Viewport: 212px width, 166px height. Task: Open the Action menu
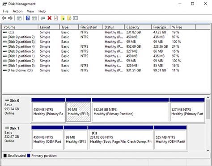pyautogui.click(x=17, y=11)
